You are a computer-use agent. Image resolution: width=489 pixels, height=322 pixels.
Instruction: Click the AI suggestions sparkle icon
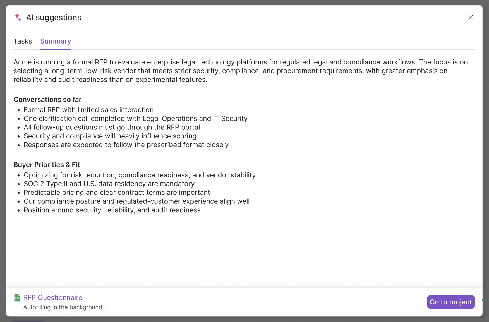point(18,17)
